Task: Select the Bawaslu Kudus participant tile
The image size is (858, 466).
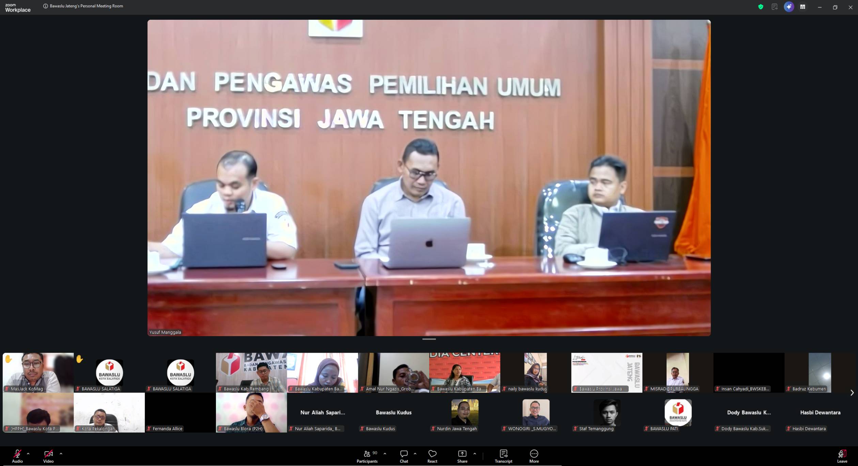Action: pos(393,412)
